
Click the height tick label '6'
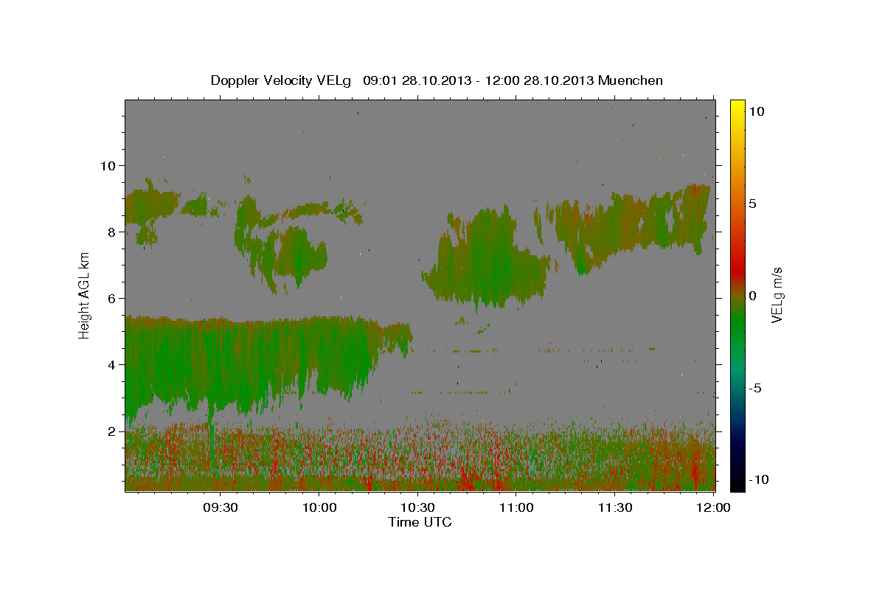(x=113, y=299)
